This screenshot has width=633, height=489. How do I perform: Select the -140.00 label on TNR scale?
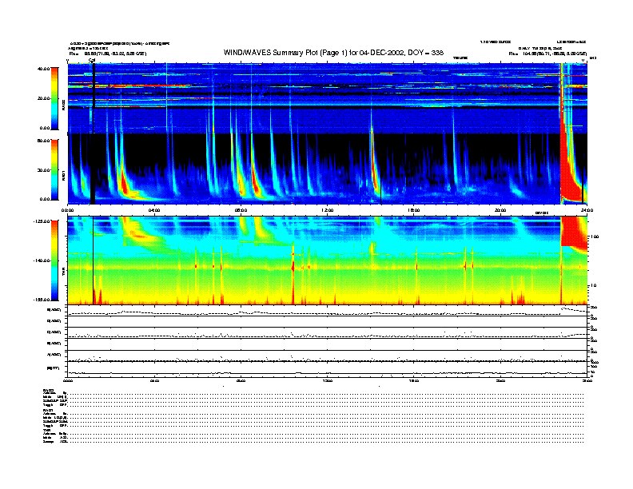[42, 260]
